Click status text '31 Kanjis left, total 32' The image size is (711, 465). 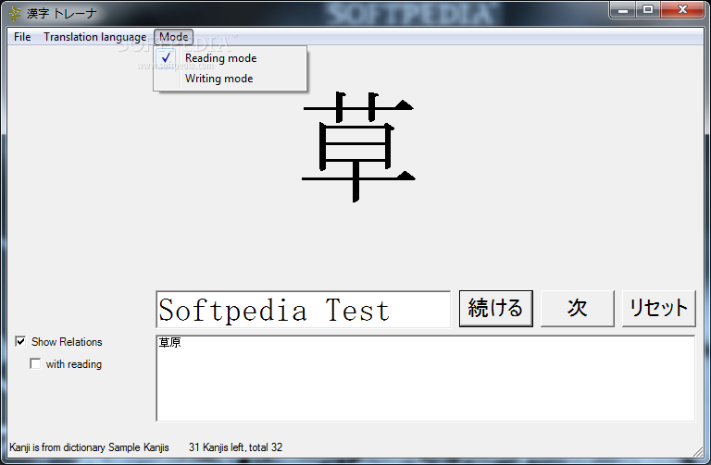[x=235, y=447]
